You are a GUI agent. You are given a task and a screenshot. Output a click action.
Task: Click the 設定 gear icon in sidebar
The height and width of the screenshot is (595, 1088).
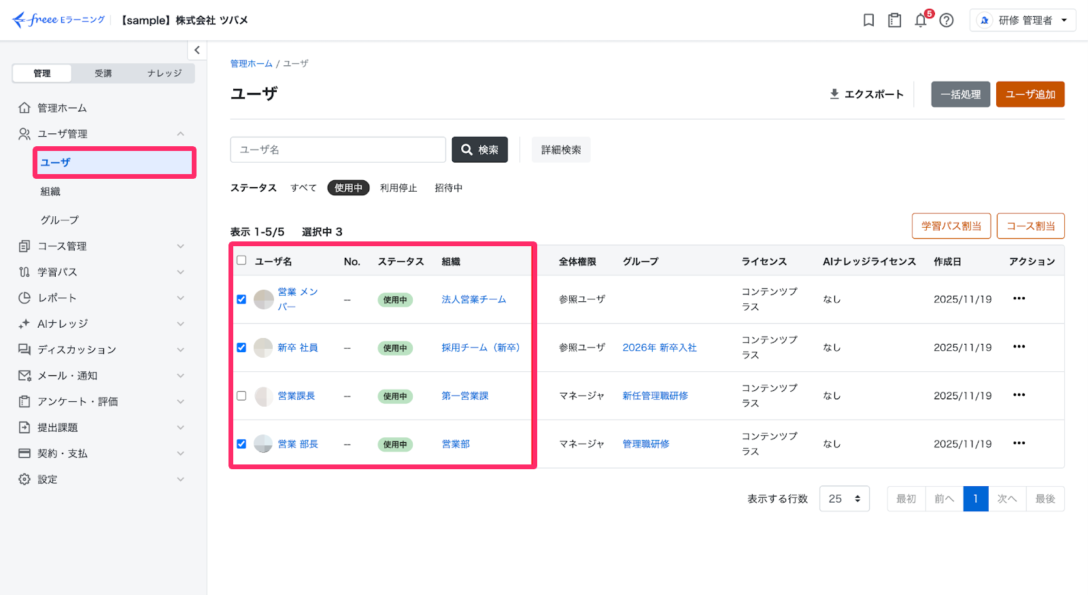click(24, 479)
